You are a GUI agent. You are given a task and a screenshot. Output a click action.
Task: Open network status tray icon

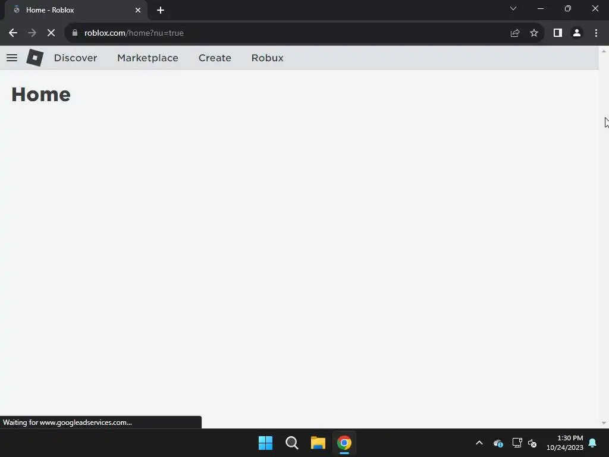517,443
